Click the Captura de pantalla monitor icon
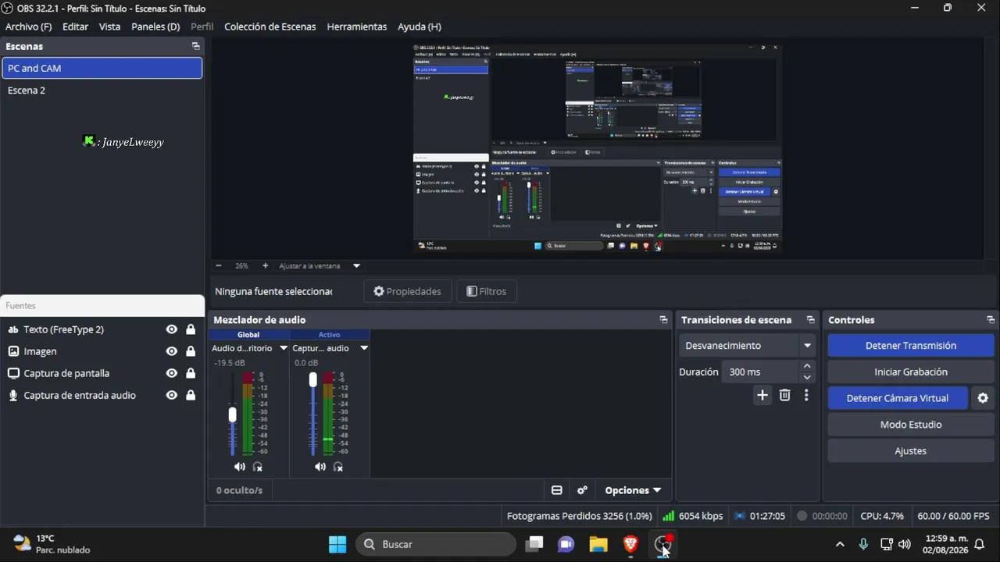Viewport: 1000px width, 562px height. (x=13, y=373)
